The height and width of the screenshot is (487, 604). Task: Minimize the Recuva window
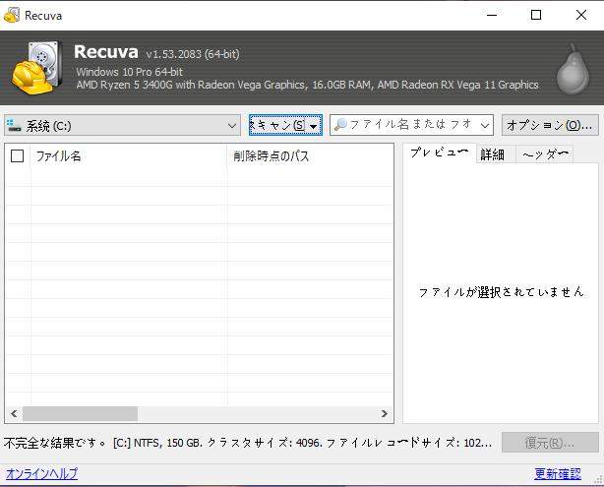(492, 15)
